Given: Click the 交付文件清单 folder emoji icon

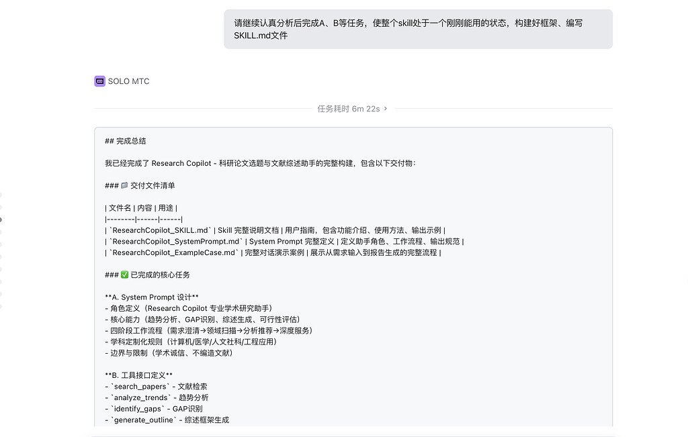Looking at the screenshot, I should coord(124,185).
